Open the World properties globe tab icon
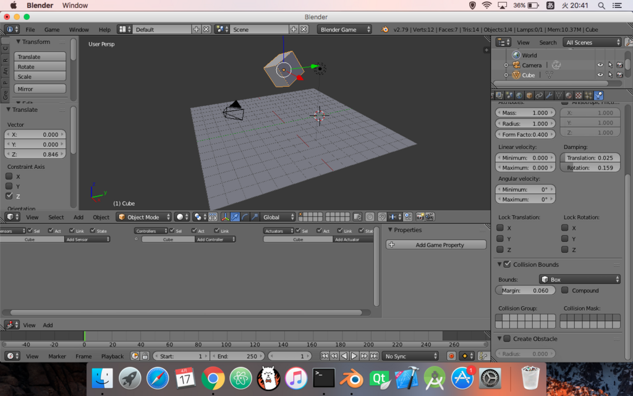 point(519,95)
